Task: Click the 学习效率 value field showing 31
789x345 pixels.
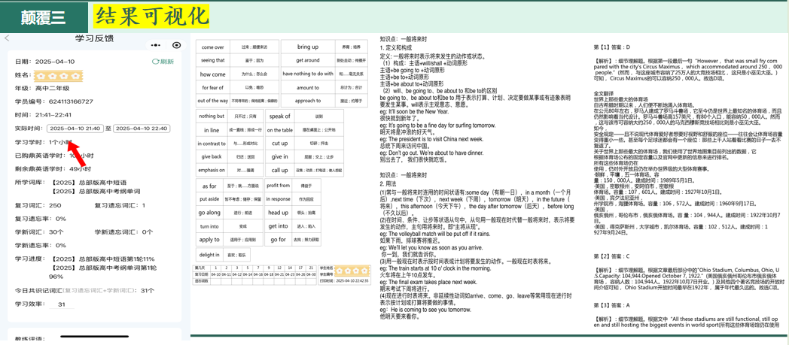Action: pyautogui.click(x=62, y=304)
